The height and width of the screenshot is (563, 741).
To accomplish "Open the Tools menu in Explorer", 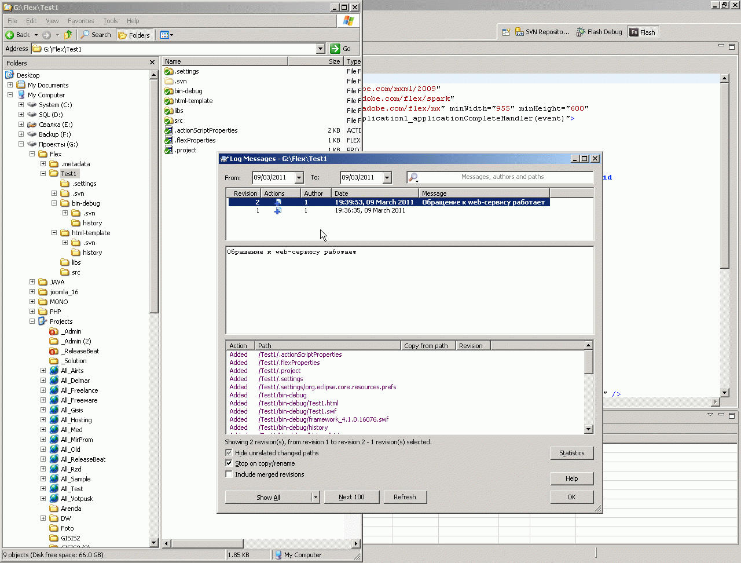I will click(x=110, y=21).
